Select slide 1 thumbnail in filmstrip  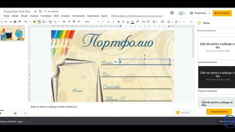(12, 33)
